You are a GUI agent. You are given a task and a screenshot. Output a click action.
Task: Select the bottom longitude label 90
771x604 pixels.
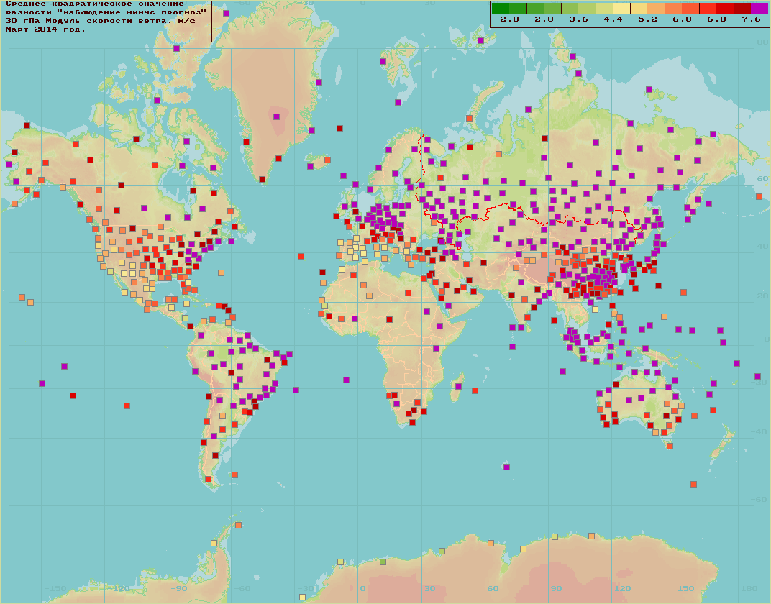tap(556, 588)
